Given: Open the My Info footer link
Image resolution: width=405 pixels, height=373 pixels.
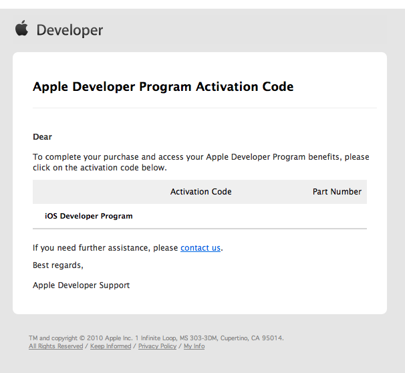Looking at the screenshot, I should click(194, 346).
